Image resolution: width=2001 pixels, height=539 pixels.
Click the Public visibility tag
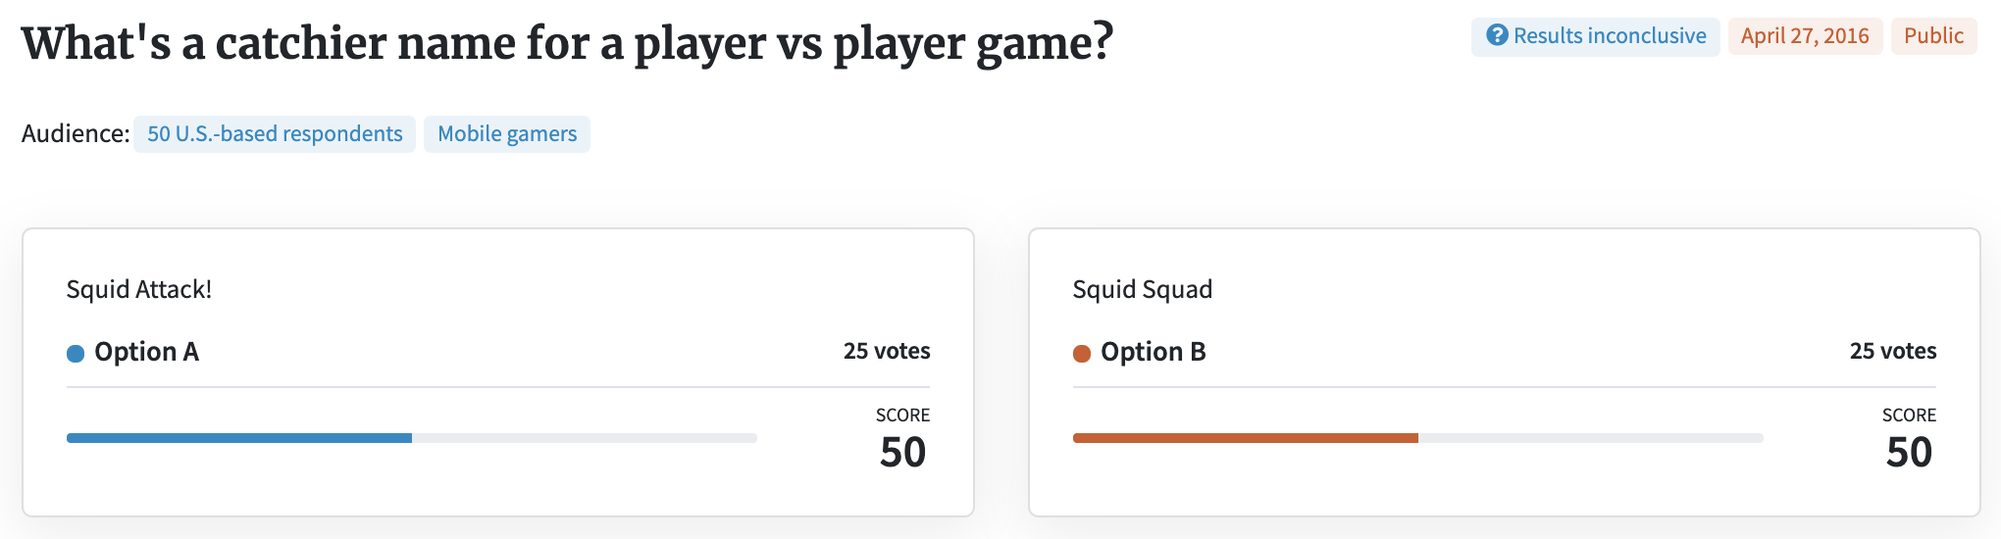pos(1933,36)
